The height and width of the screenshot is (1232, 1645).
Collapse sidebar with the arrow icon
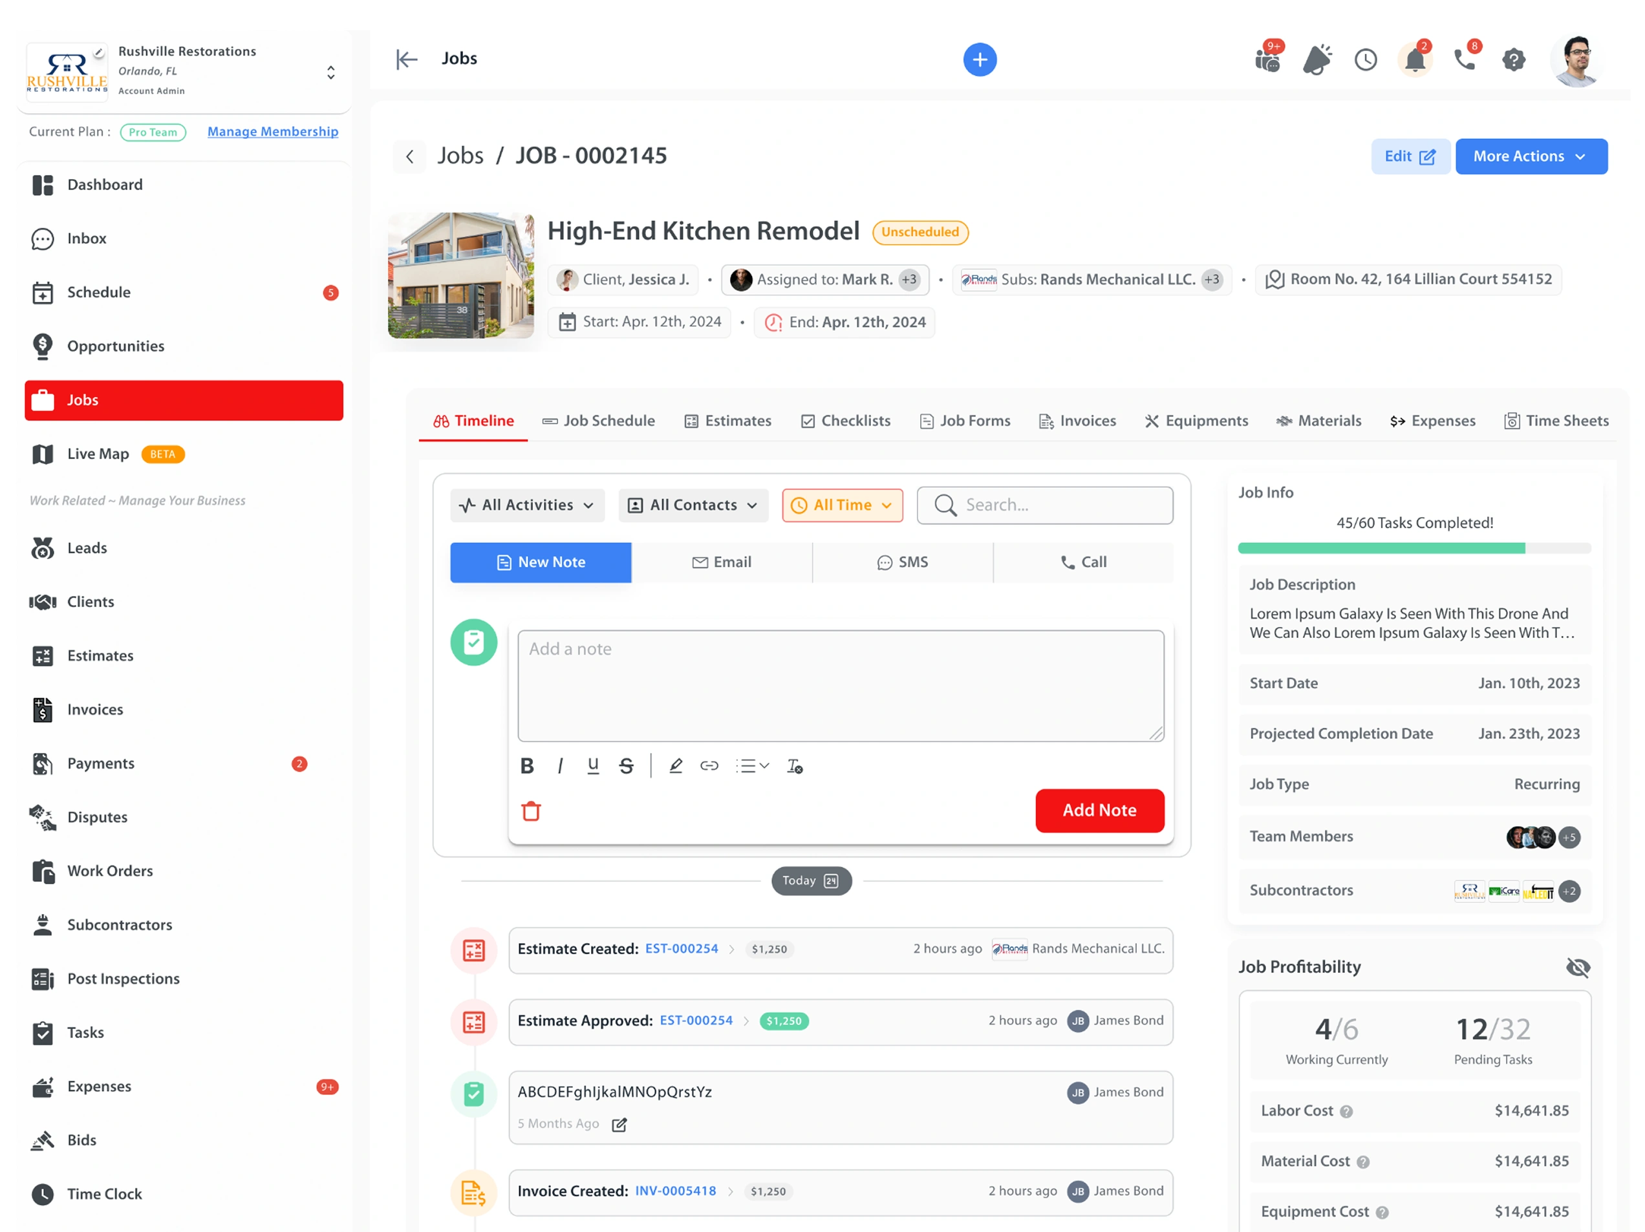[x=407, y=59]
